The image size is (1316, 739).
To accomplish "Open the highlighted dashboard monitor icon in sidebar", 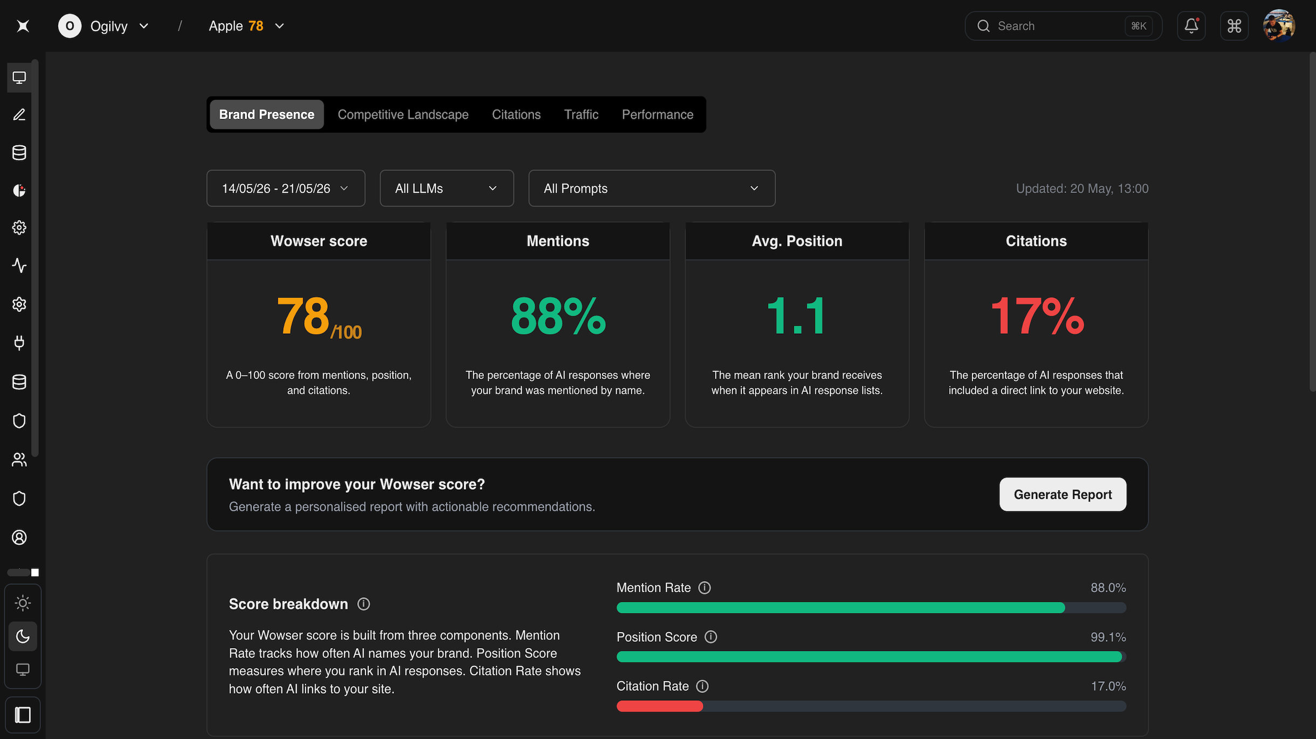I will 19,78.
